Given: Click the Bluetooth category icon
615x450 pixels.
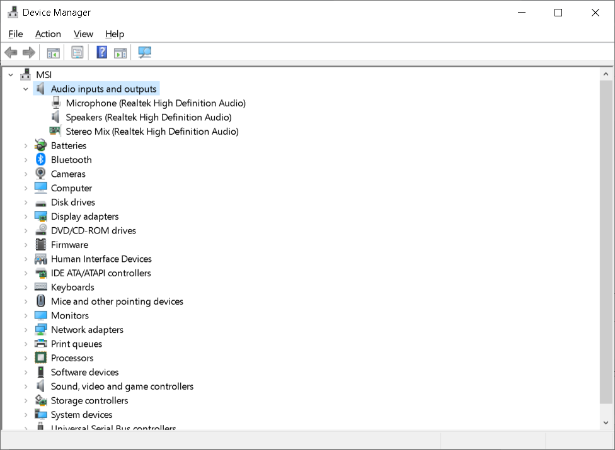Looking at the screenshot, I should tap(41, 159).
